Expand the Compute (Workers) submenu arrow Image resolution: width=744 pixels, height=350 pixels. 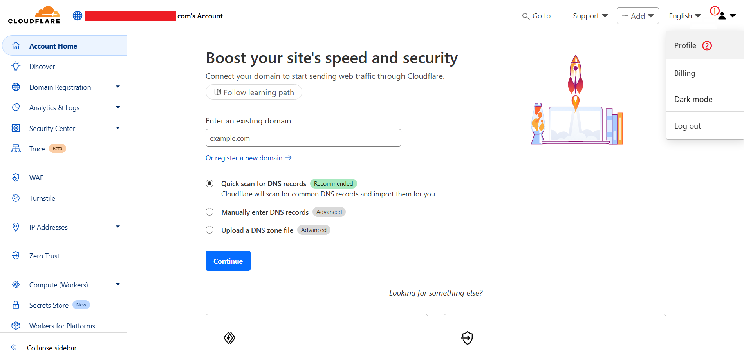118,284
